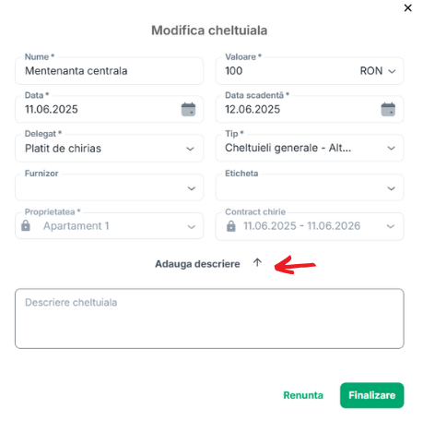This screenshot has width=423, height=421.
Task: Expand the Tip dropdown Cheltuieli generale
Action: point(310,148)
